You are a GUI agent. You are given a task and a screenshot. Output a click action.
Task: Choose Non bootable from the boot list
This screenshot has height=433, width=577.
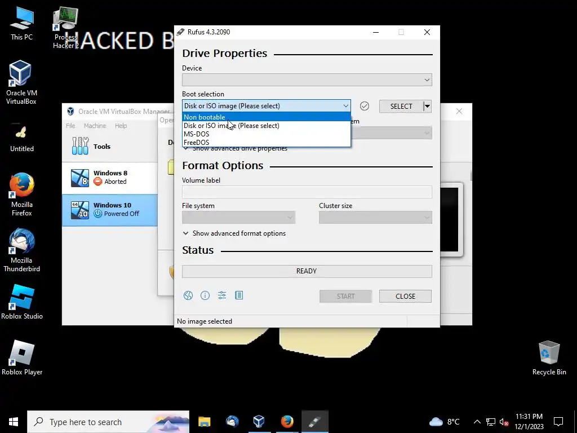click(267, 117)
